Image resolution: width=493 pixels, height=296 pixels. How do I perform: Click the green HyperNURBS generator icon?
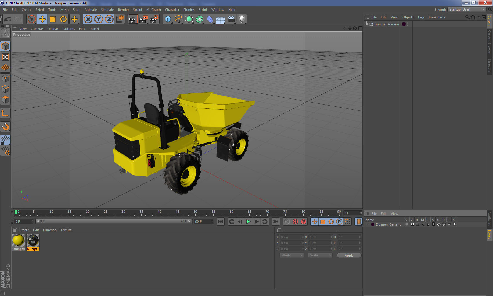pyautogui.click(x=189, y=19)
